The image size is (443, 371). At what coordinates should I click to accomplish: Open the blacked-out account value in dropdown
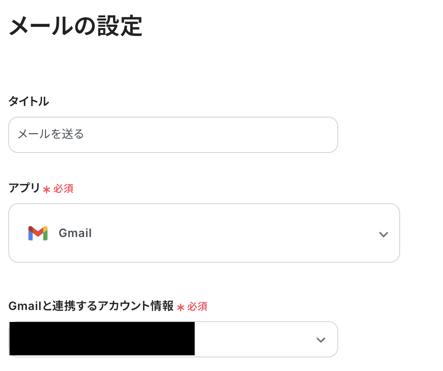pyautogui.click(x=102, y=339)
